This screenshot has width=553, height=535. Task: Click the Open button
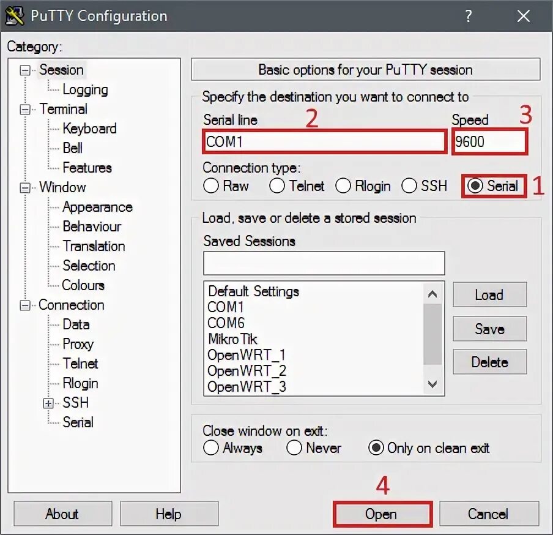[382, 514]
